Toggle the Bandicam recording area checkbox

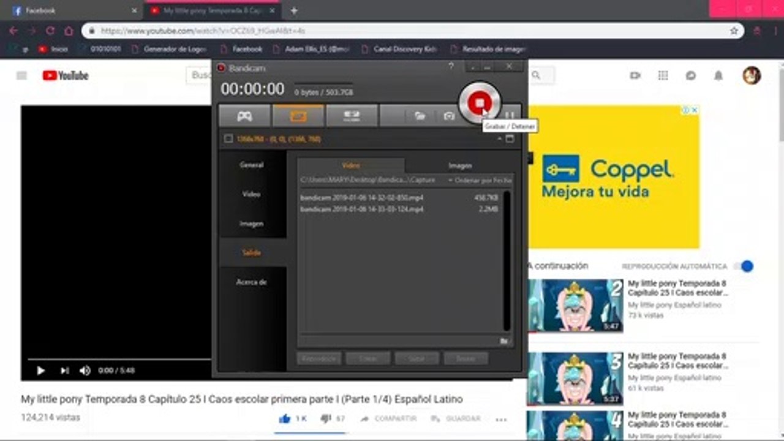coord(228,139)
